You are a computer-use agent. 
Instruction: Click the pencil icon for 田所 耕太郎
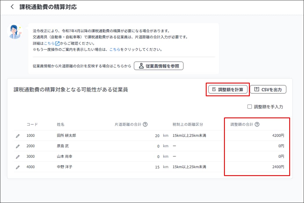coord(17,135)
